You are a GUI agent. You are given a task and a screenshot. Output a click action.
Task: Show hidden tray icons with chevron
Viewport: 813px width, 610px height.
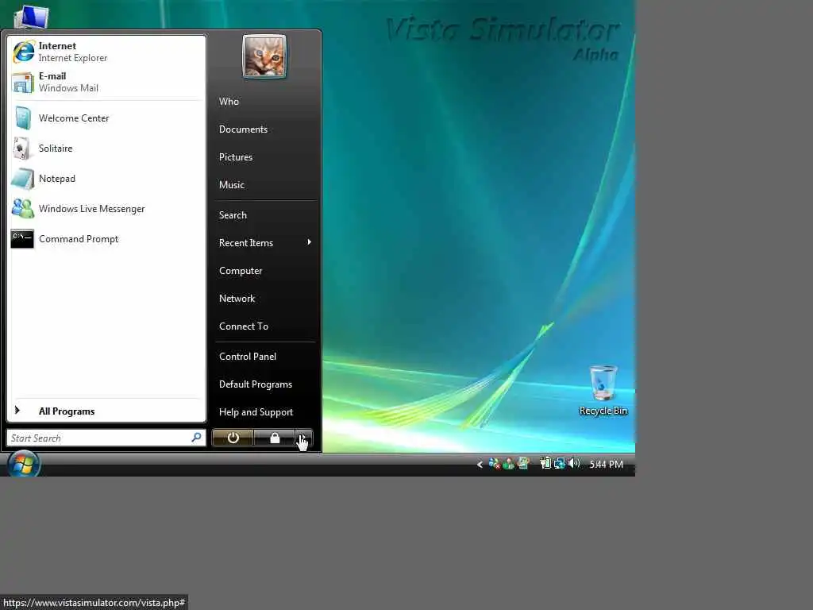click(480, 464)
